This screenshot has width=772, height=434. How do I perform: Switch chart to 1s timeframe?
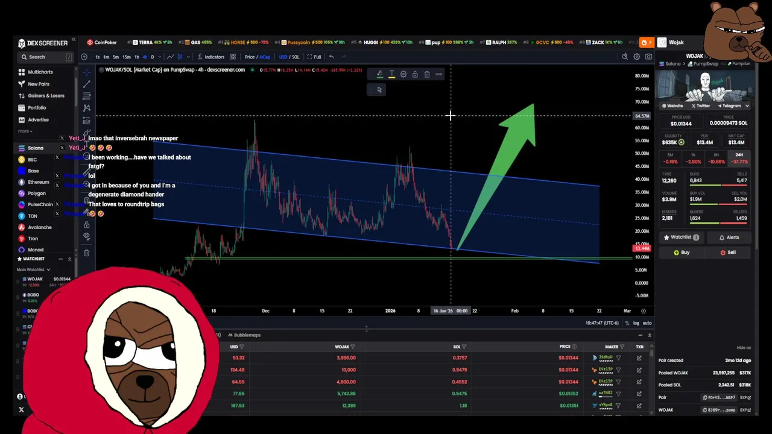[x=98, y=57]
